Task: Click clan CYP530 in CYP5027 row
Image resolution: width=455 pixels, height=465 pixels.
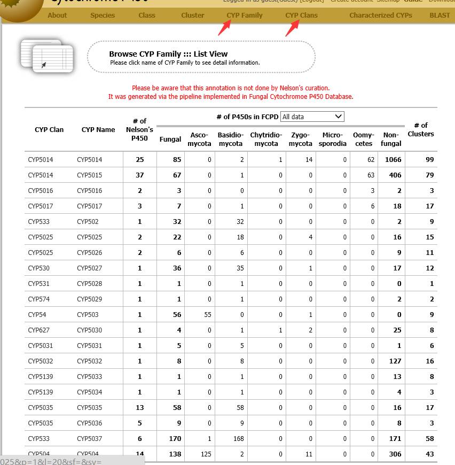Action: click(x=38, y=268)
